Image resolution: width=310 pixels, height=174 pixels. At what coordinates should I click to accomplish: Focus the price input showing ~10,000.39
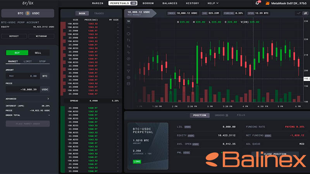[x=23, y=89]
